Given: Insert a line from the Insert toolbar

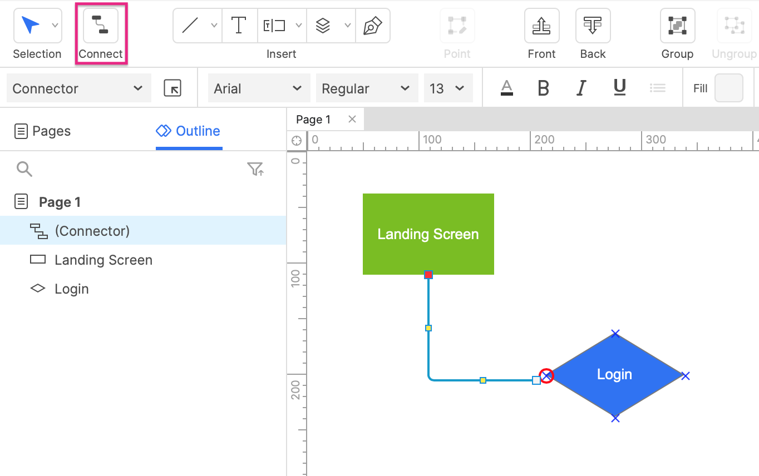Looking at the screenshot, I should pyautogui.click(x=190, y=25).
